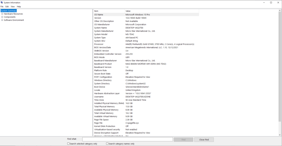Viewport: 282px width, 146px height.
Task: Click the Find what input field
Action: click(x=128, y=139)
